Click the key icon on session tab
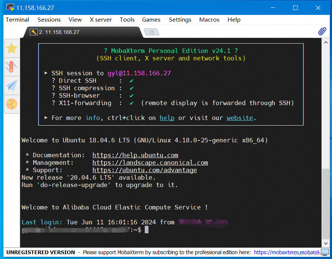 (x=34, y=32)
